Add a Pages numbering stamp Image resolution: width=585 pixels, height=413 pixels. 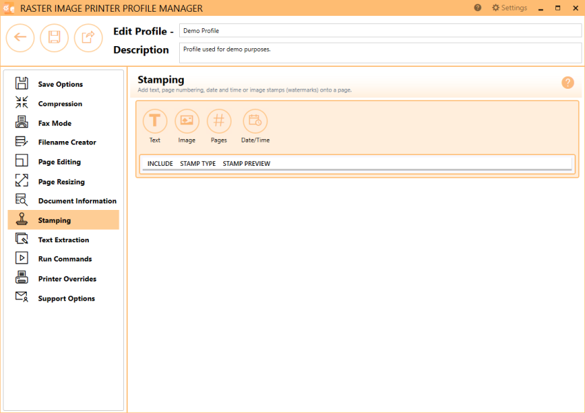pos(219,121)
